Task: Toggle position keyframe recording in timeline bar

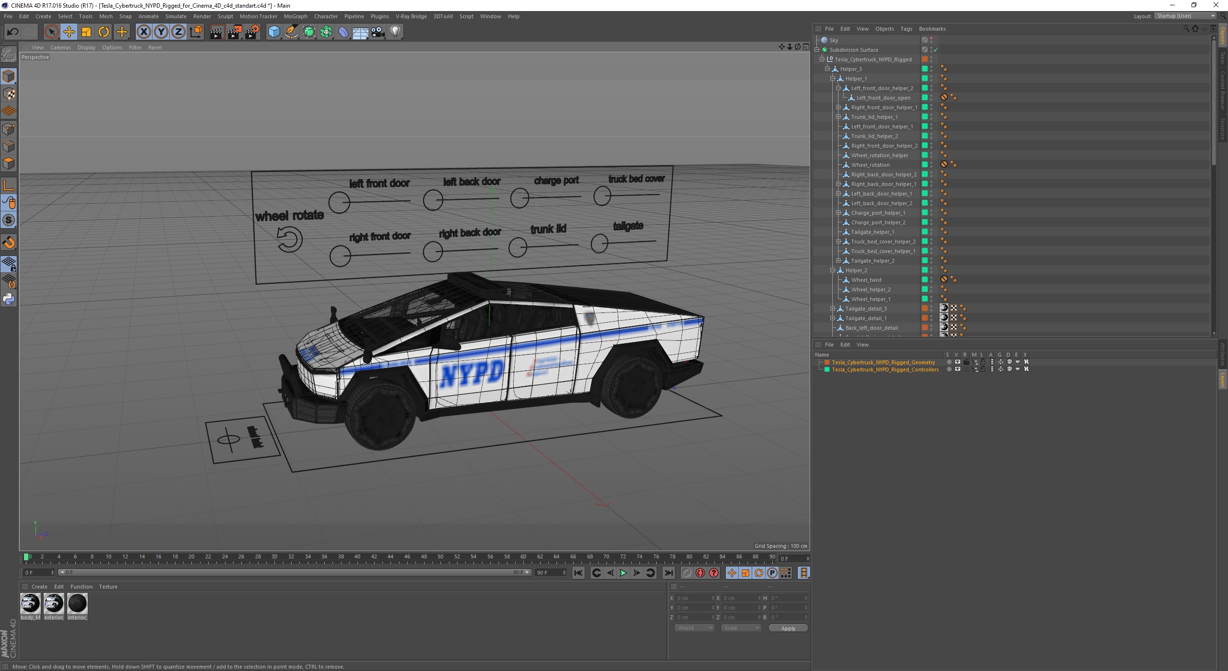Action: pyautogui.click(x=732, y=573)
